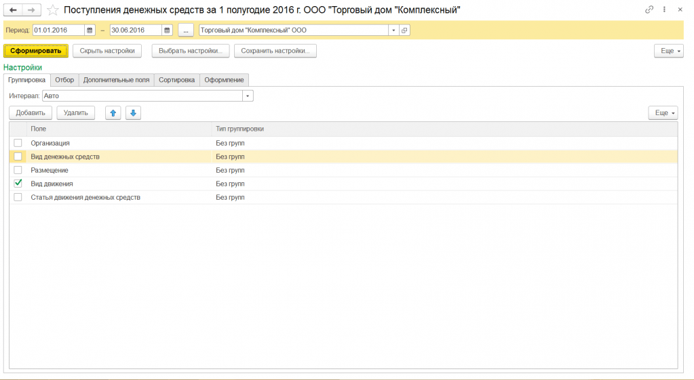Enable the Организация grouping checkbox
Screen dimensions: 694x380
point(18,143)
